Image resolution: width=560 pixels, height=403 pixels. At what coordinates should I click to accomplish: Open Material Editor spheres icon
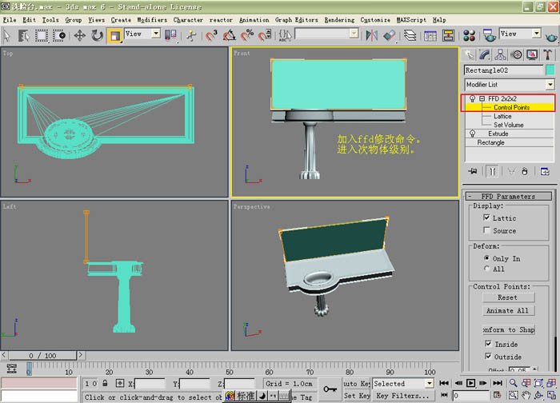tap(469, 35)
